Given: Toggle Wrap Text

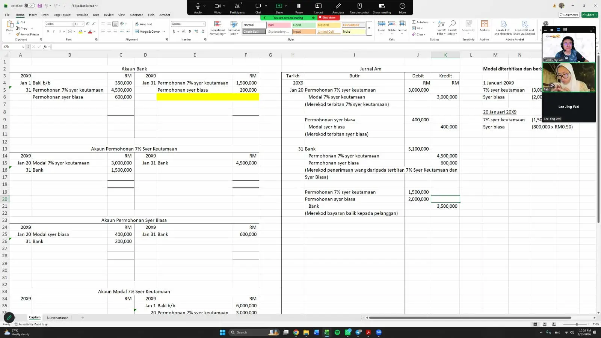Looking at the screenshot, I should click(x=143, y=24).
